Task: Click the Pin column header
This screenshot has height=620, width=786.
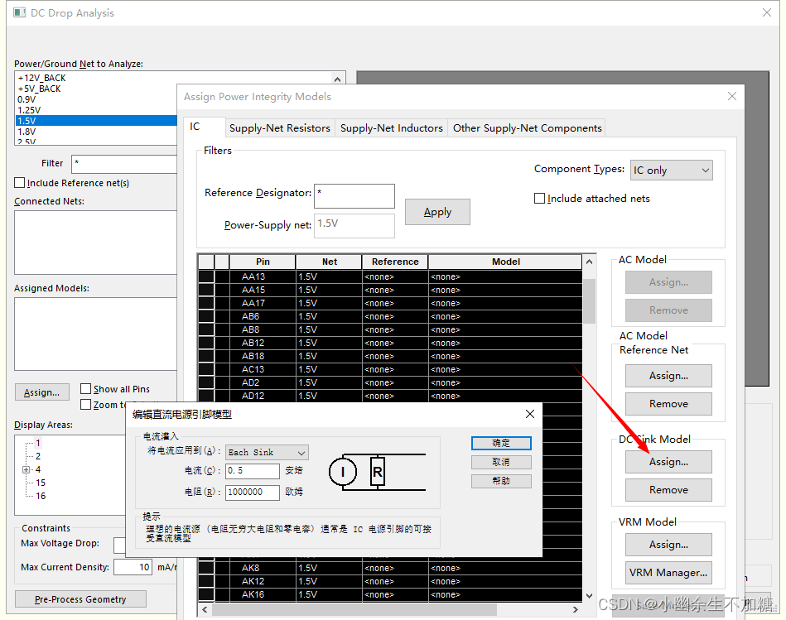Action: (x=263, y=262)
